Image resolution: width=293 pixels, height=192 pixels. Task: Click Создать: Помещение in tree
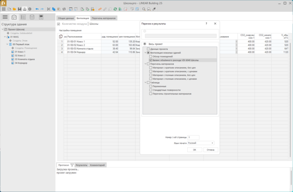click(x=26, y=48)
